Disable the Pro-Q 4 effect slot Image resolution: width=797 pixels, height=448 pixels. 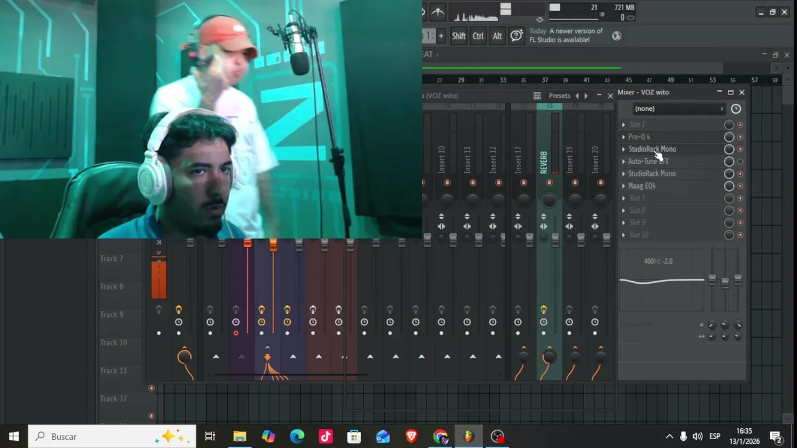pos(740,137)
